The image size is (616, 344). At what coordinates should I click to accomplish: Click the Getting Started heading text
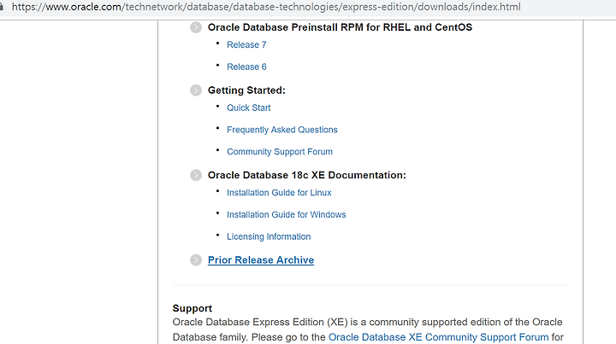point(246,90)
